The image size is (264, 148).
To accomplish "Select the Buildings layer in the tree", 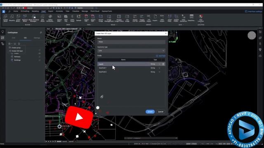I will tap(17, 60).
